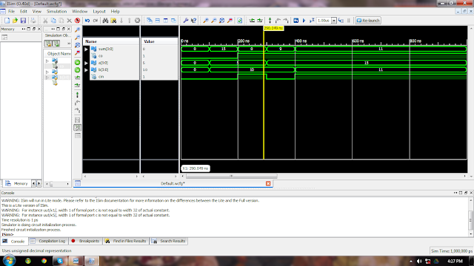Restart the simulation with the blue restart icon
The image size is (474, 266).
click(x=296, y=21)
